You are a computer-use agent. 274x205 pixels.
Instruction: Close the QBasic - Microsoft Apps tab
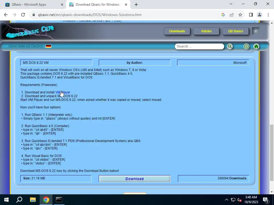62,5
